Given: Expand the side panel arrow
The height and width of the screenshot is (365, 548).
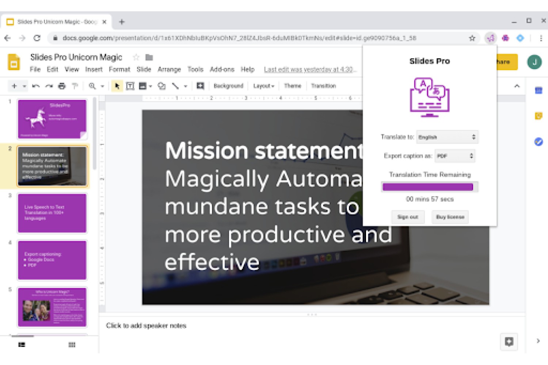Looking at the screenshot, I should click(538, 341).
